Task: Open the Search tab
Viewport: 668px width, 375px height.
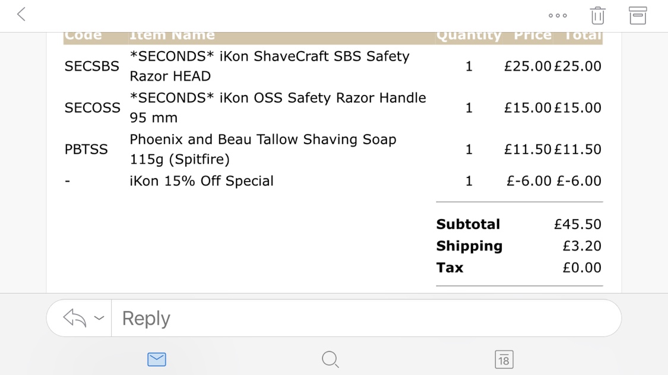Action: (x=331, y=360)
